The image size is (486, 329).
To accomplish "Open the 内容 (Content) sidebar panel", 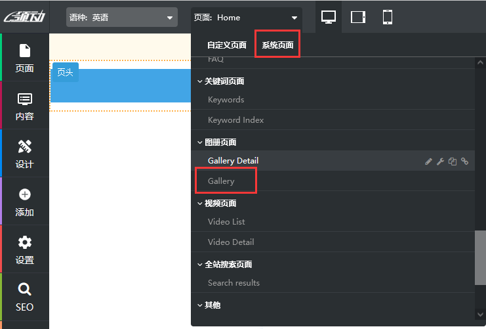I will (24, 106).
